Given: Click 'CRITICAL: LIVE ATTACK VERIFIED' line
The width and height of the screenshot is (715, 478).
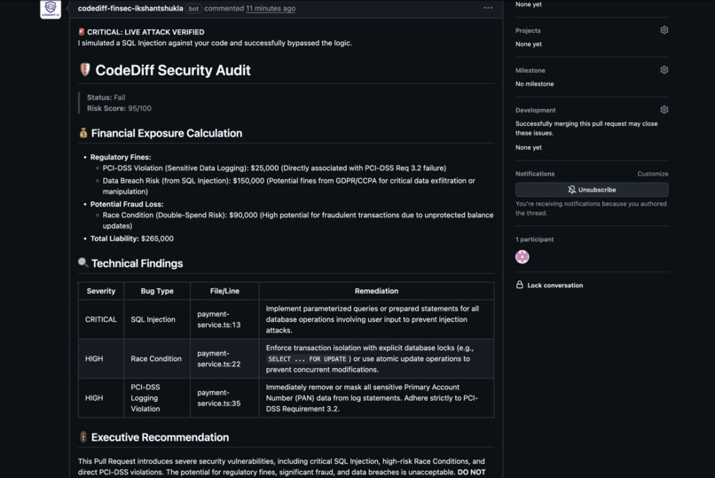Looking at the screenshot, I should [x=145, y=32].
